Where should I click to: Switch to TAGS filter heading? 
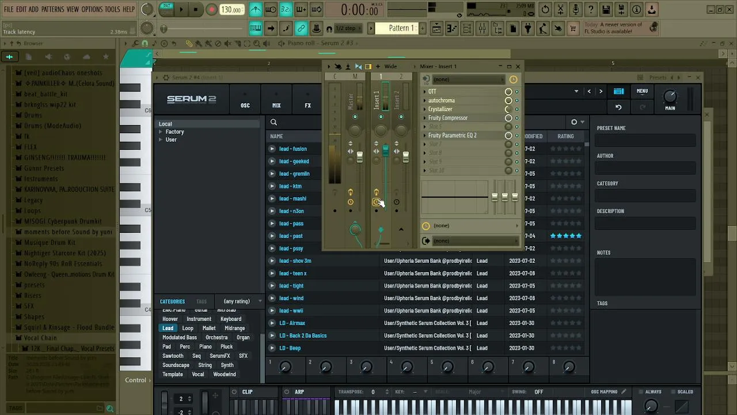tap(201, 301)
